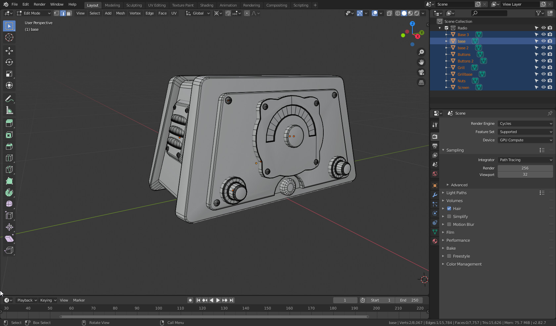Open the Modifier Properties wrench icon
Viewport: 556px width, 326px height.
click(x=435, y=195)
